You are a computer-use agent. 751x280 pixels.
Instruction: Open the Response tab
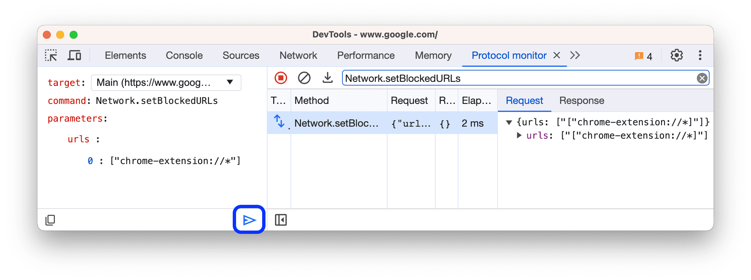pyautogui.click(x=581, y=100)
